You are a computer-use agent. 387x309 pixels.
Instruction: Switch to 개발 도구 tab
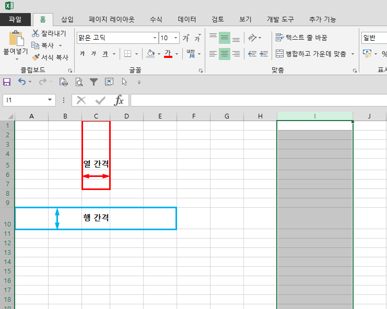280,19
